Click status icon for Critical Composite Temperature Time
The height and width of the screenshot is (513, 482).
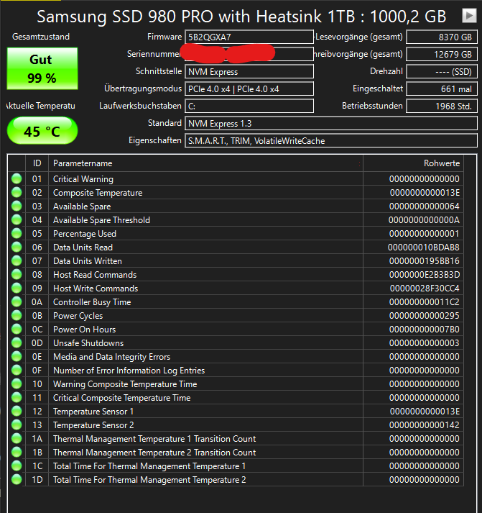pyautogui.click(x=17, y=397)
